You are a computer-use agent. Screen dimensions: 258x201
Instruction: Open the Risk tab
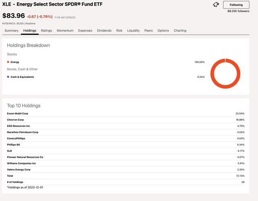119,31
